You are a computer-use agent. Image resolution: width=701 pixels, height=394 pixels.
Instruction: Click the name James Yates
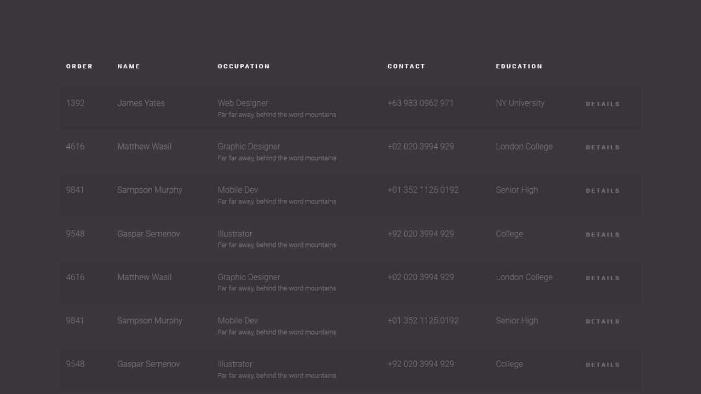[x=141, y=103]
